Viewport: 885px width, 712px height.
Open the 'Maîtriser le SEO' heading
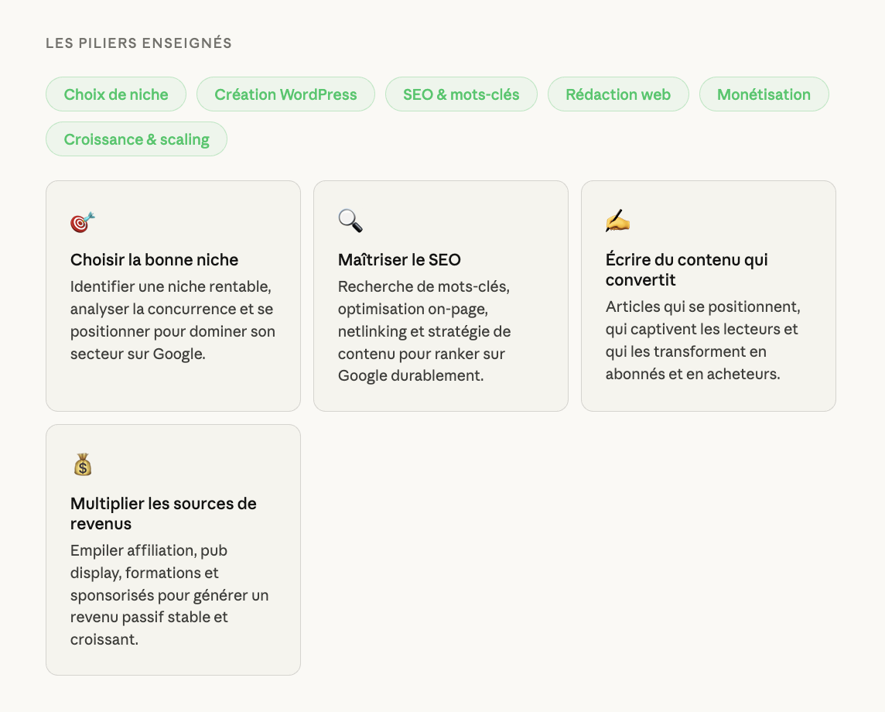click(x=399, y=260)
